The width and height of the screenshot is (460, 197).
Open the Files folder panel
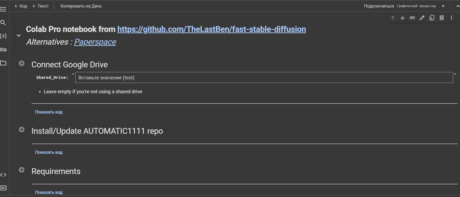pos(3,63)
